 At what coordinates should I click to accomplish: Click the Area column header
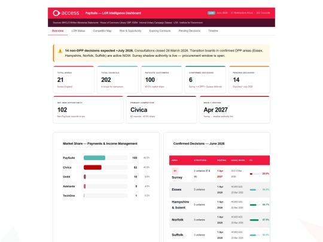click(175, 160)
